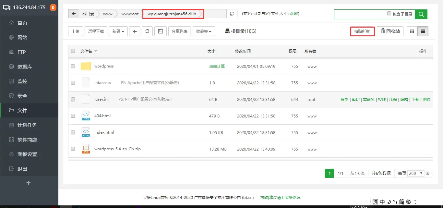The width and height of the screenshot is (443, 208).
Task: Open 安全 in the sidebar
Action: pos(29,96)
